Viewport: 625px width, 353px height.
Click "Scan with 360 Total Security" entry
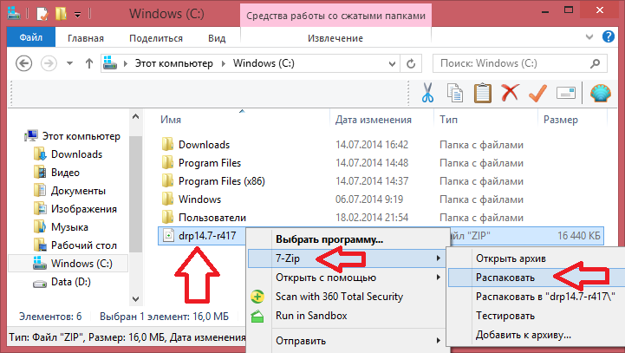tap(338, 297)
